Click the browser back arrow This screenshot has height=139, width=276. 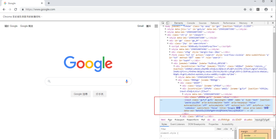[x=4, y=10]
